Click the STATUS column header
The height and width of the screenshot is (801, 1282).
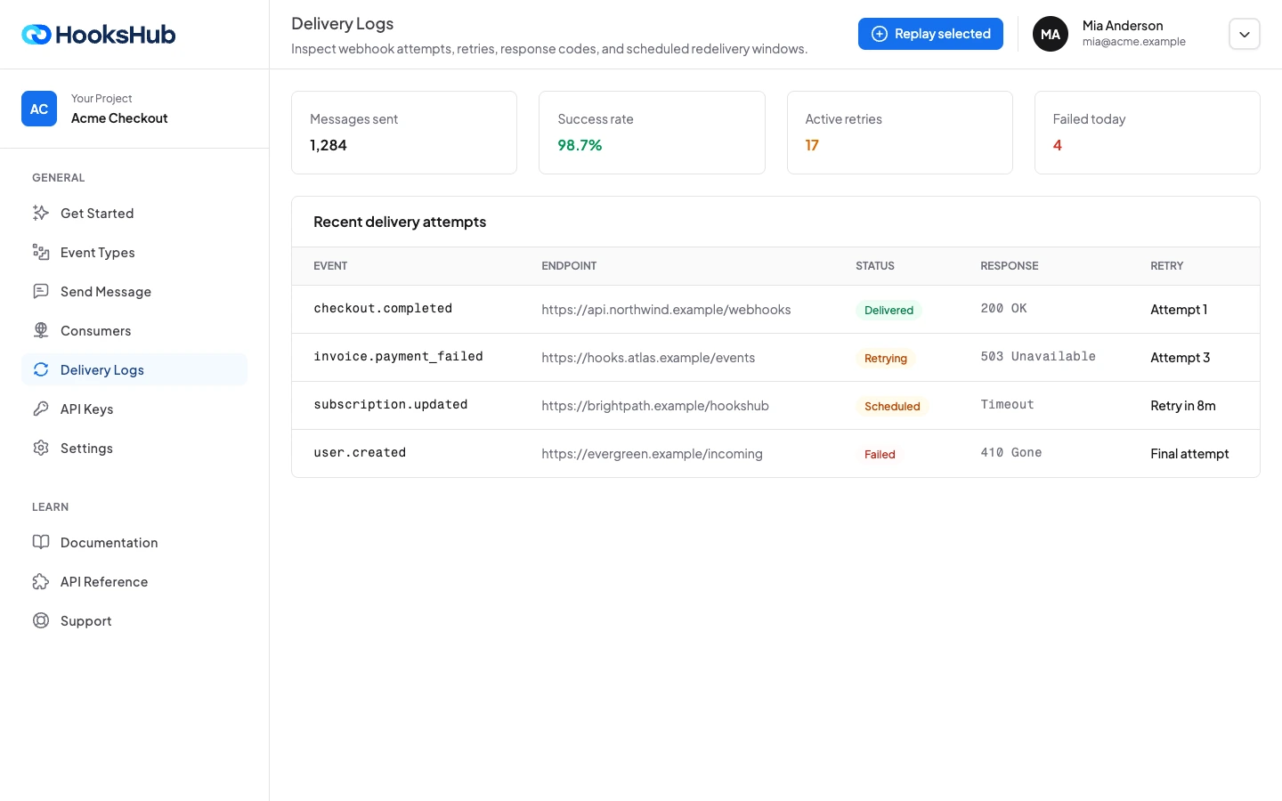tap(875, 266)
